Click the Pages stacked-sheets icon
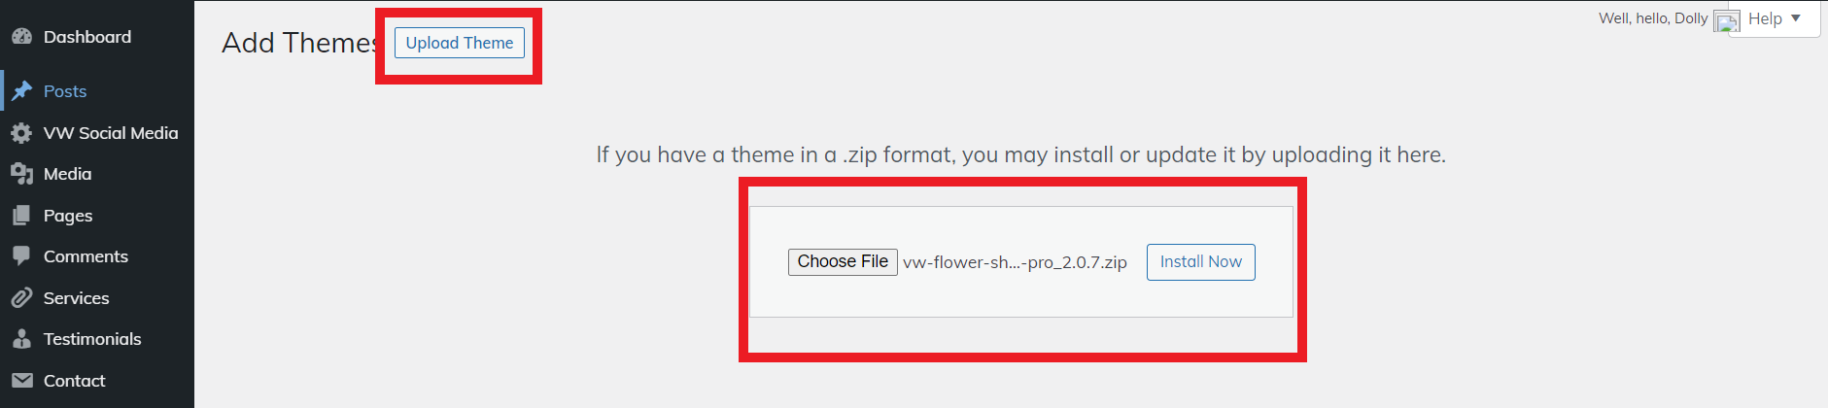 click(x=21, y=216)
